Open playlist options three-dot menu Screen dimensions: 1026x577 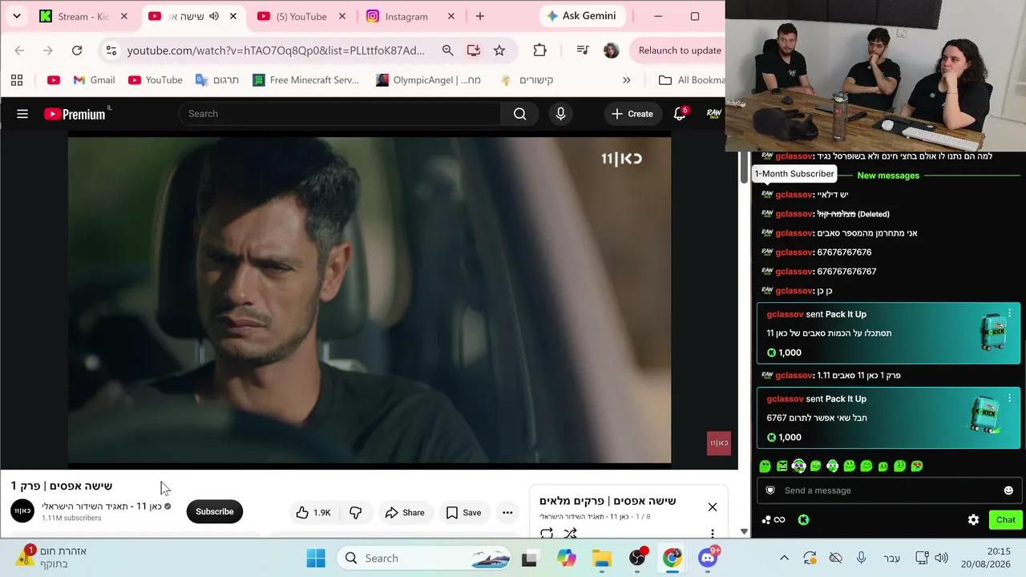click(x=712, y=534)
